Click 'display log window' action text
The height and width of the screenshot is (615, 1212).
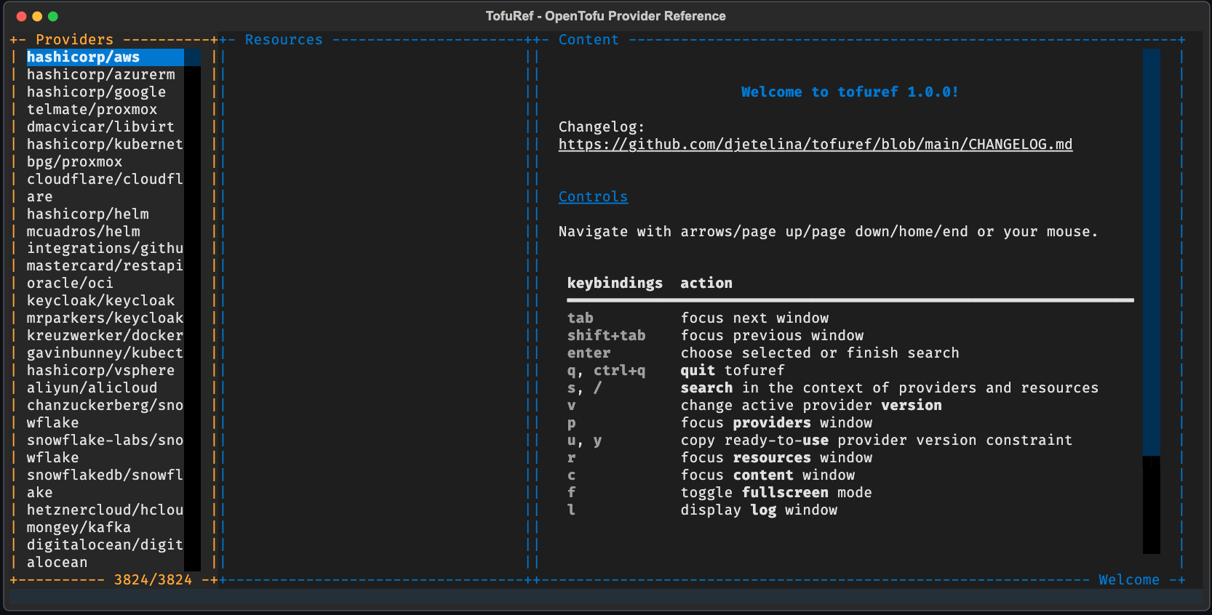pyautogui.click(x=759, y=510)
